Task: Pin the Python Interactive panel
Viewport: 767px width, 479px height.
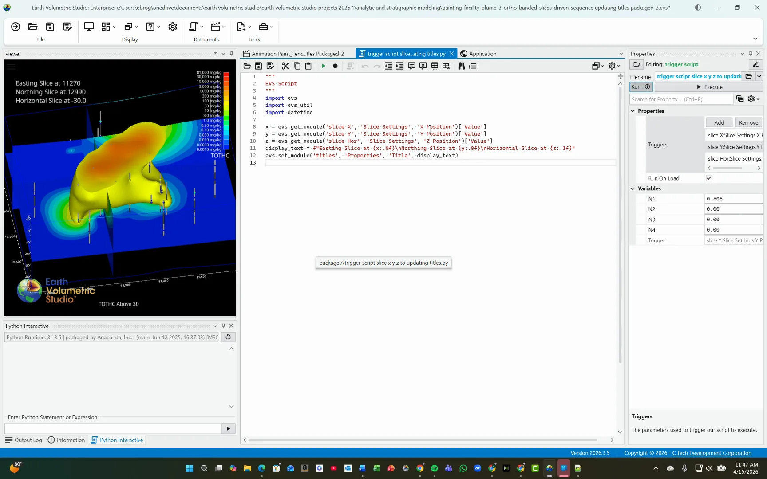Action: click(223, 326)
